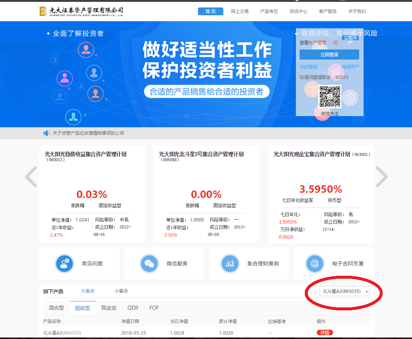Open the 北斗星A2(865035) product dropdown
This screenshot has height=339, width=412.
pyautogui.click(x=345, y=291)
